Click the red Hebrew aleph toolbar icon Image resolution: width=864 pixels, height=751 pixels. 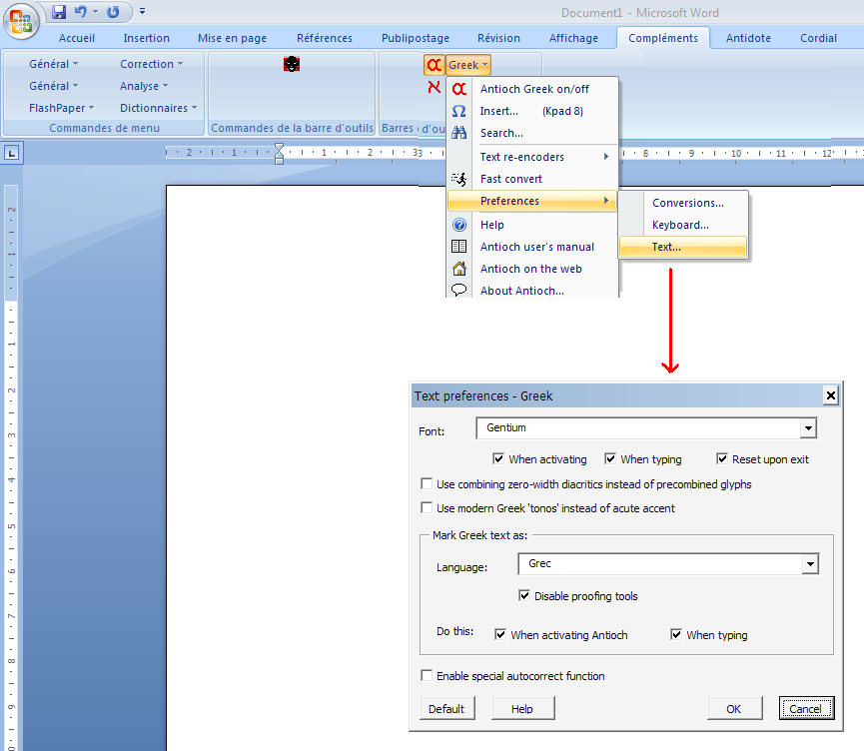434,87
